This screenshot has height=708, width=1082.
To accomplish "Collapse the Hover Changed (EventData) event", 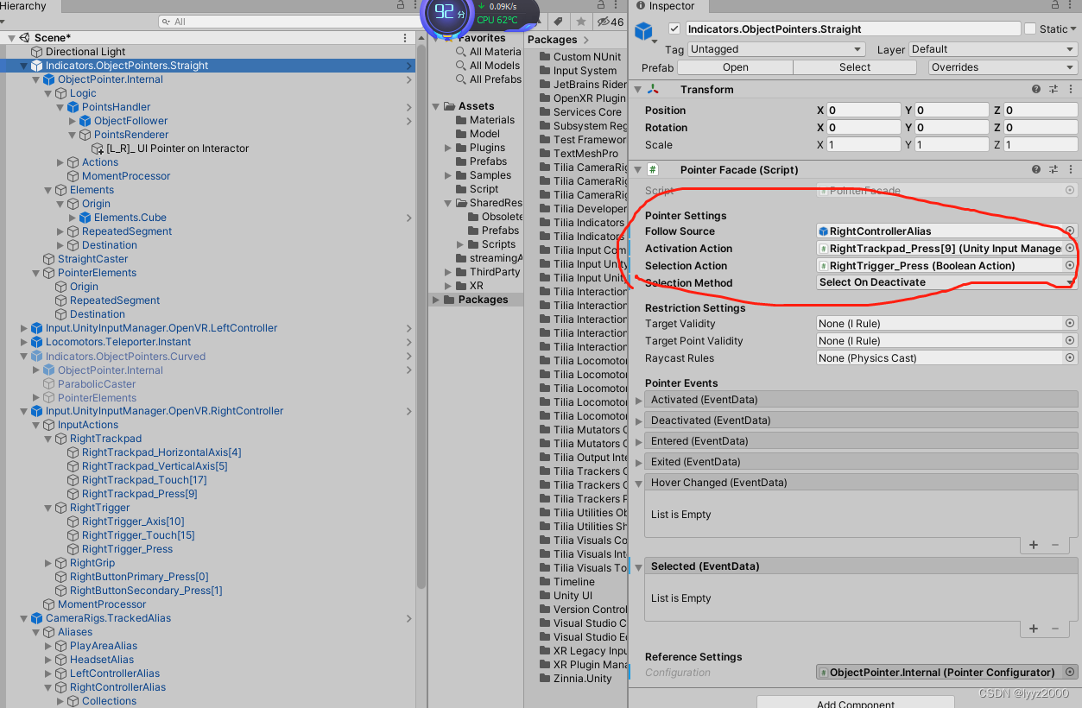I will click(x=639, y=483).
